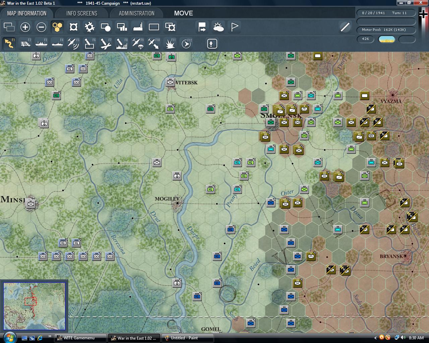Show weather with sun-cloud icon
Viewport: 429px width, 343px height.
tap(218, 27)
